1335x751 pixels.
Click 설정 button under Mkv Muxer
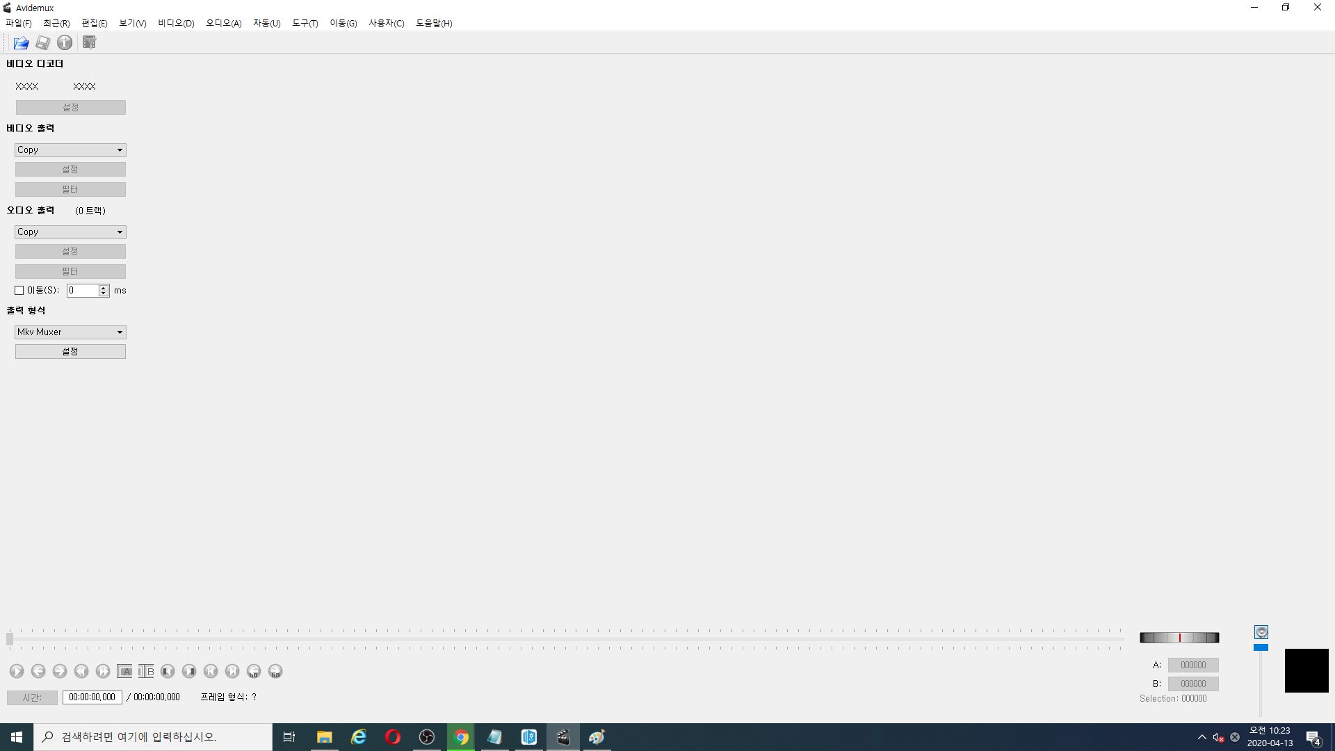click(x=70, y=352)
